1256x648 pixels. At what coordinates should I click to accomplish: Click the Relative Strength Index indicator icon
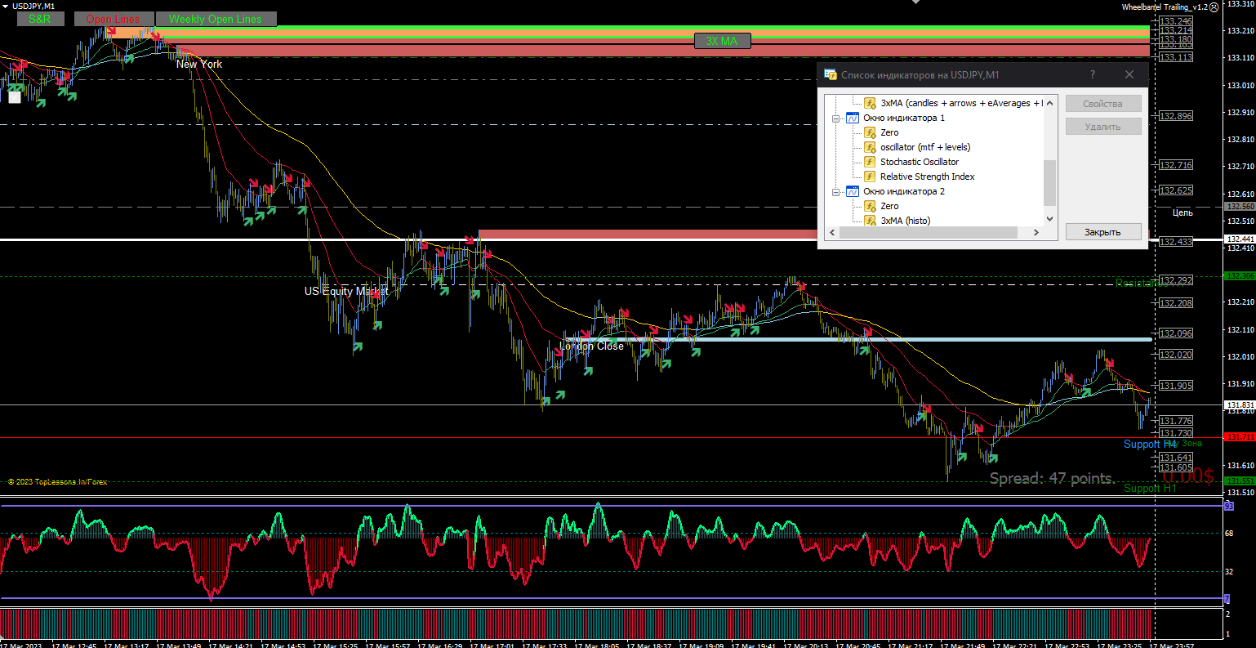tap(870, 177)
